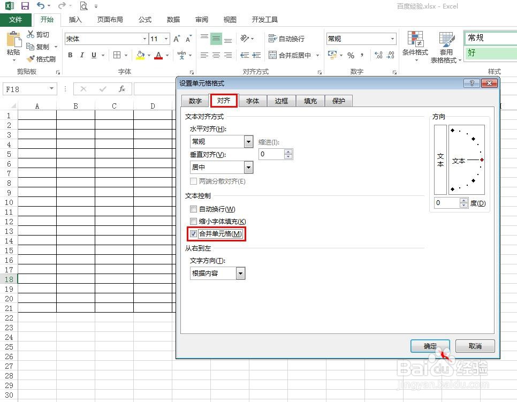Select the 插入 ribbon tab

click(75, 19)
